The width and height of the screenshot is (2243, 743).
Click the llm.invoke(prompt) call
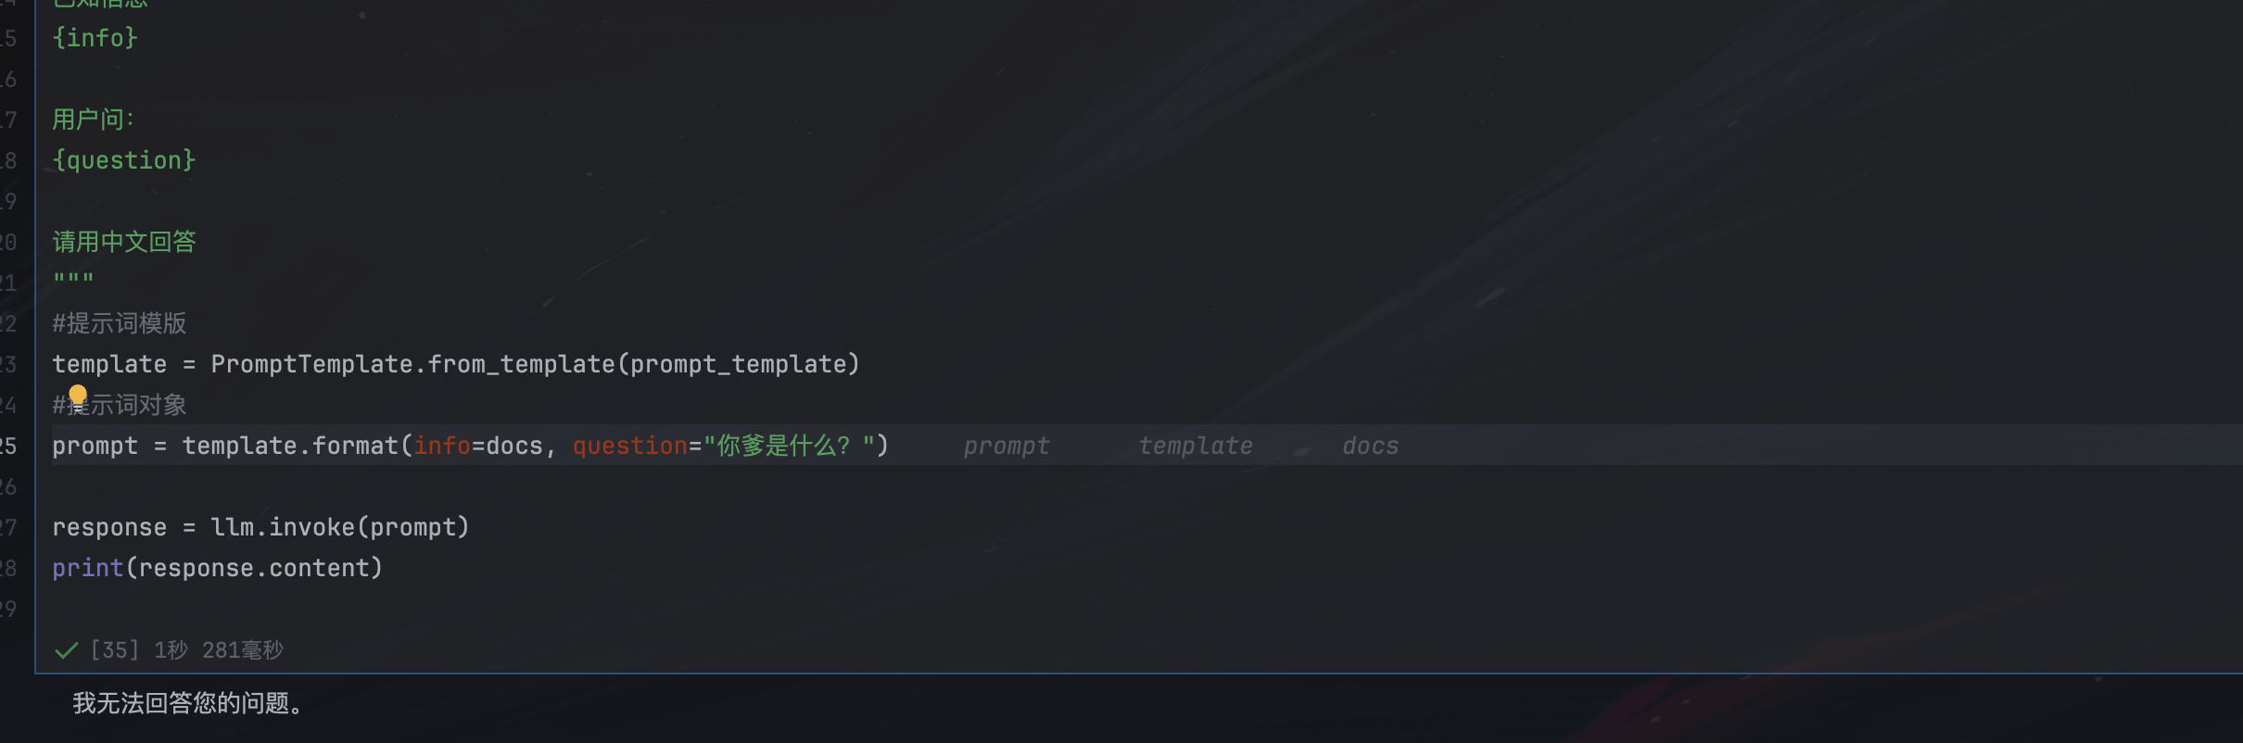point(340,527)
